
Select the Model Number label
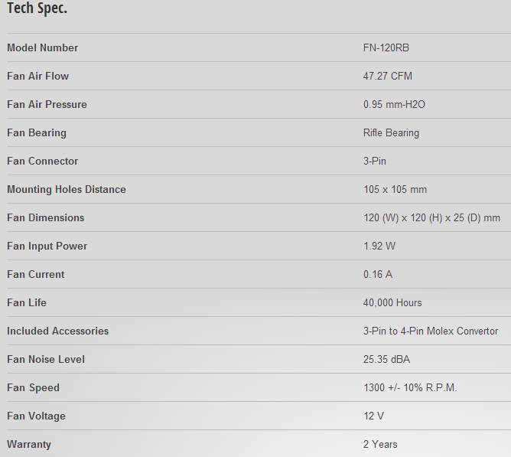coord(42,47)
